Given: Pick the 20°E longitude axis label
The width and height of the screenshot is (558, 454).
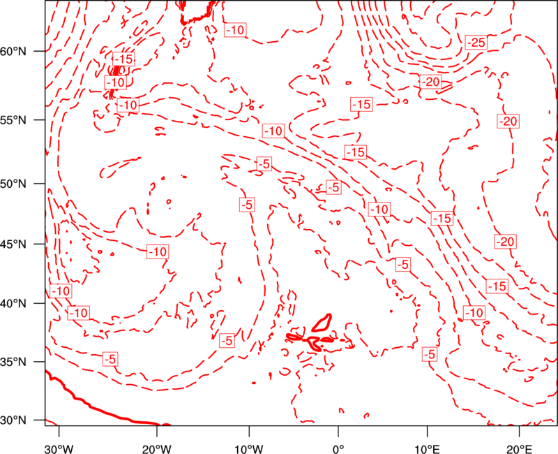Looking at the screenshot, I should coord(519,448).
